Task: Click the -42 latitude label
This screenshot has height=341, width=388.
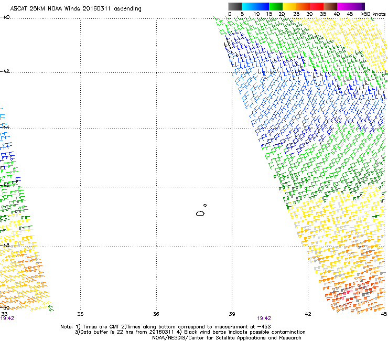Action: click(x=5, y=71)
